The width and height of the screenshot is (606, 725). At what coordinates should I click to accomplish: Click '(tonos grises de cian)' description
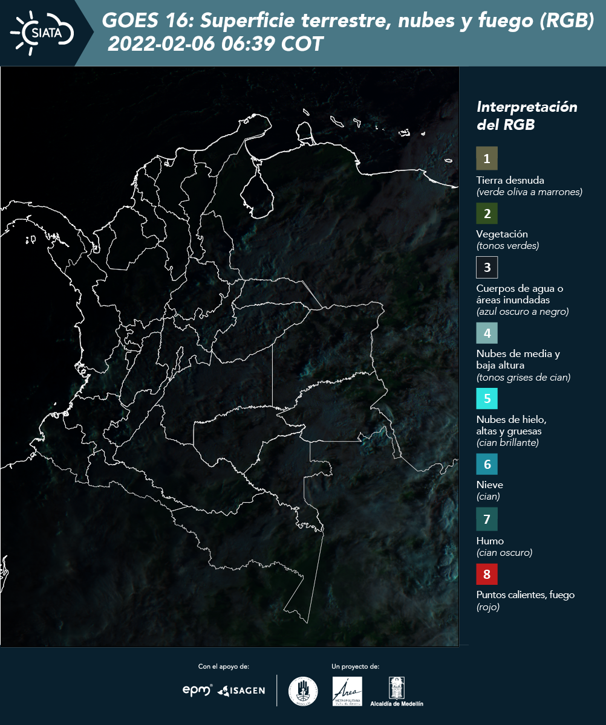524,378
